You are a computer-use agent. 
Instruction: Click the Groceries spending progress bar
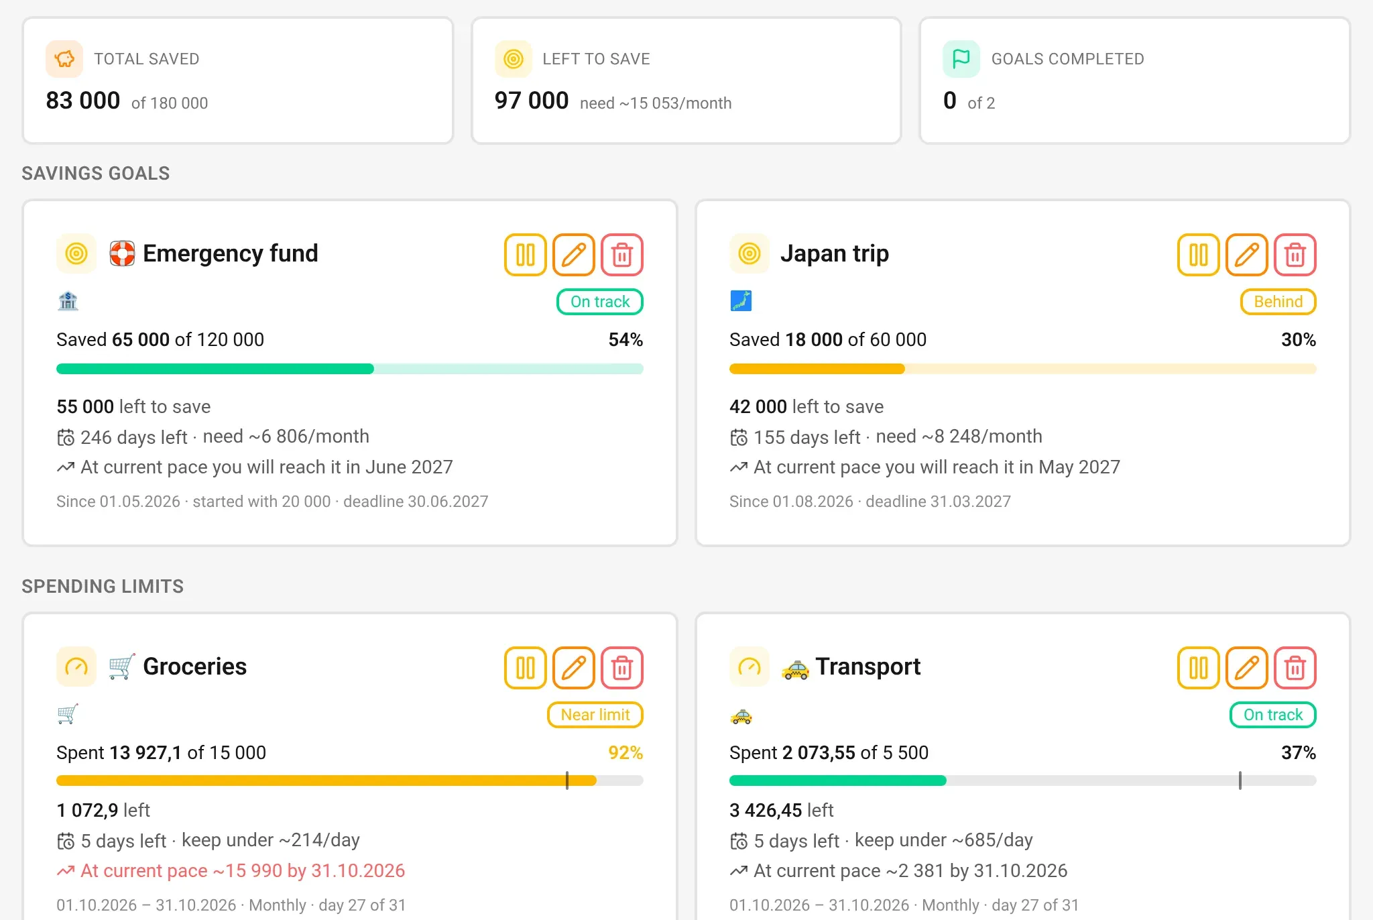[350, 781]
